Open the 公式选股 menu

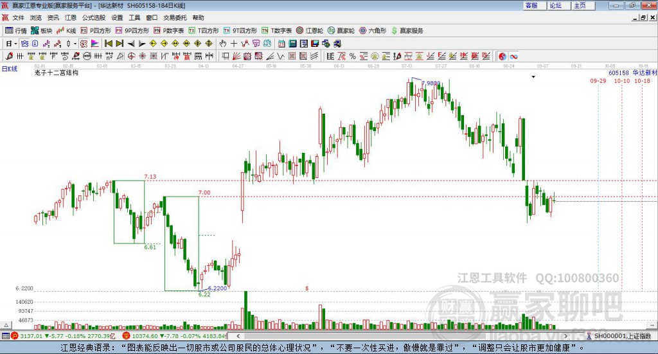pos(94,17)
